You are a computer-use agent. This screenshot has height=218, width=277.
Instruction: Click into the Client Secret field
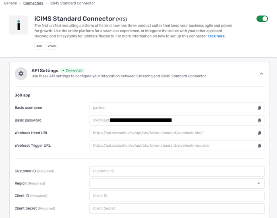tap(177, 208)
